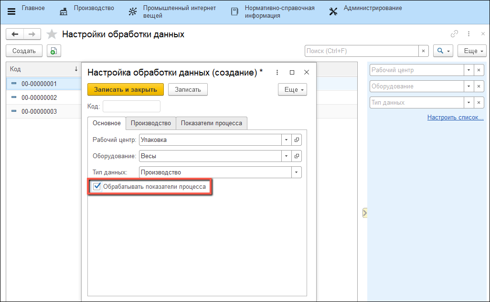Clear the Рабочий центр filter with X
490x302 pixels.
click(479, 70)
